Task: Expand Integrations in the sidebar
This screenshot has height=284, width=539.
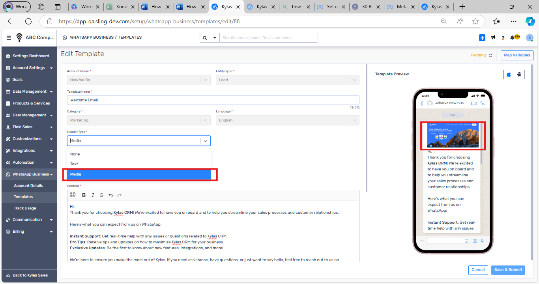Action: tap(29, 151)
